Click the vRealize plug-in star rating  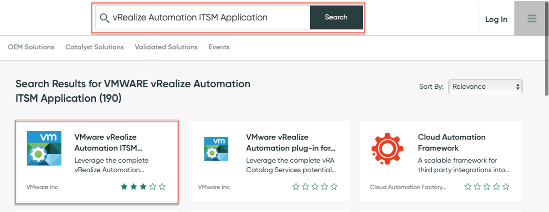pos(315,187)
